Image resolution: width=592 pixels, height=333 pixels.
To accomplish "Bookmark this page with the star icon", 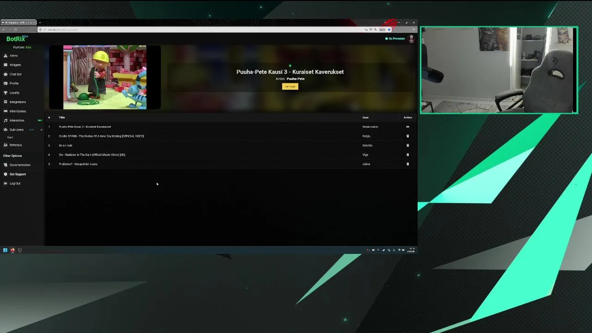I will point(389,30).
